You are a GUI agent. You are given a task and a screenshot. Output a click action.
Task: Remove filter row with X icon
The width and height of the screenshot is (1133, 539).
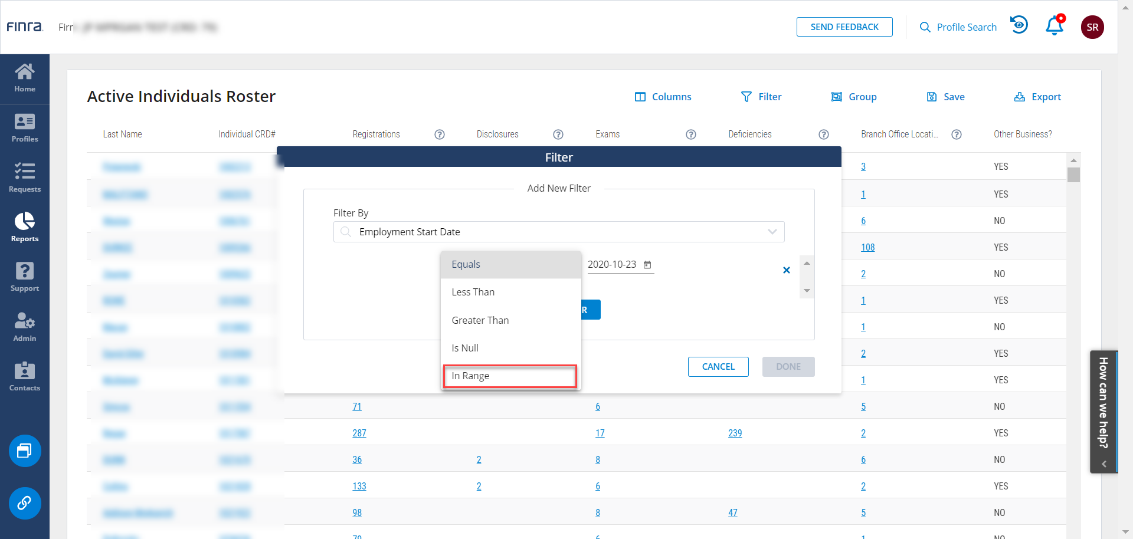(786, 270)
